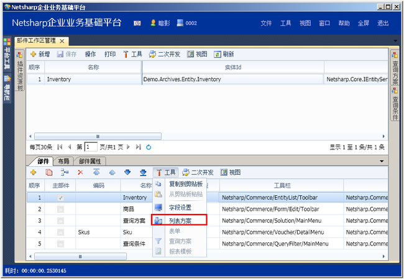
Task: Click 全屏 to go full screen
Action: (x=364, y=24)
